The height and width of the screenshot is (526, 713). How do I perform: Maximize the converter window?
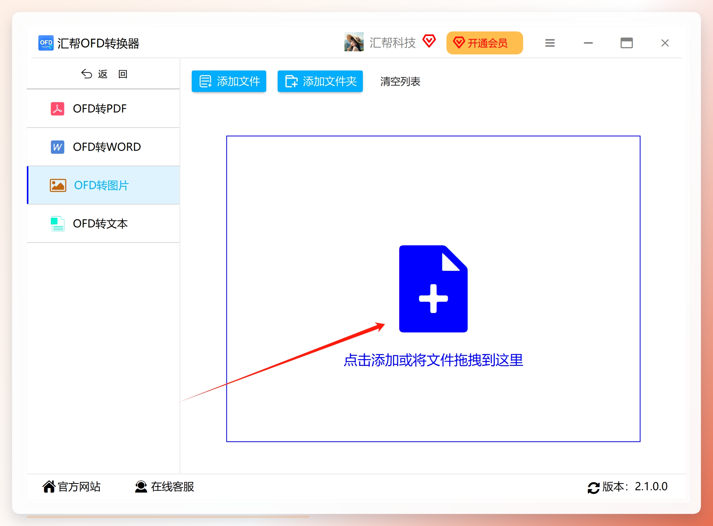(x=627, y=43)
